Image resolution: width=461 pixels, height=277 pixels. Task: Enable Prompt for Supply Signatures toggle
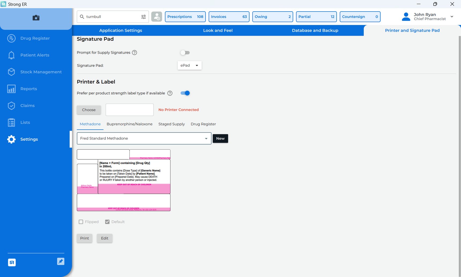pyautogui.click(x=185, y=53)
